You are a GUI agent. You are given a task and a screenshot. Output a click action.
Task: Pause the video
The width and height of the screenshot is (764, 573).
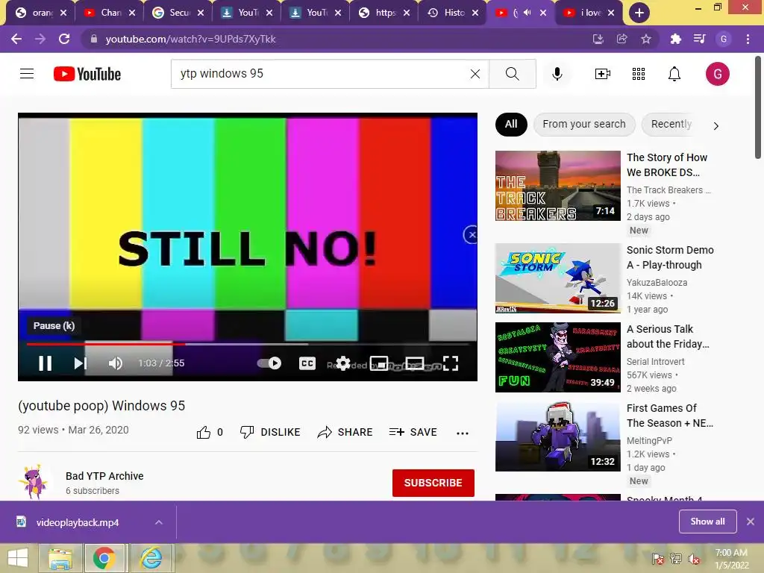(x=46, y=363)
